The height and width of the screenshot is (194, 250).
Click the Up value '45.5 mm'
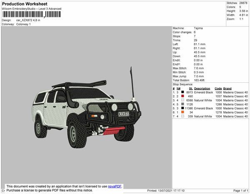point(200,52)
